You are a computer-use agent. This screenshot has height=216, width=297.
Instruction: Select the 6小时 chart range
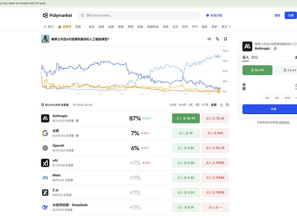tap(183, 105)
